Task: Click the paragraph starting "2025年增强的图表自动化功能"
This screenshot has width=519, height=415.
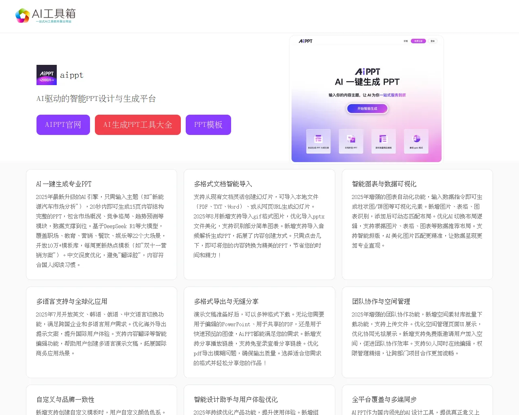Action: [417, 221]
